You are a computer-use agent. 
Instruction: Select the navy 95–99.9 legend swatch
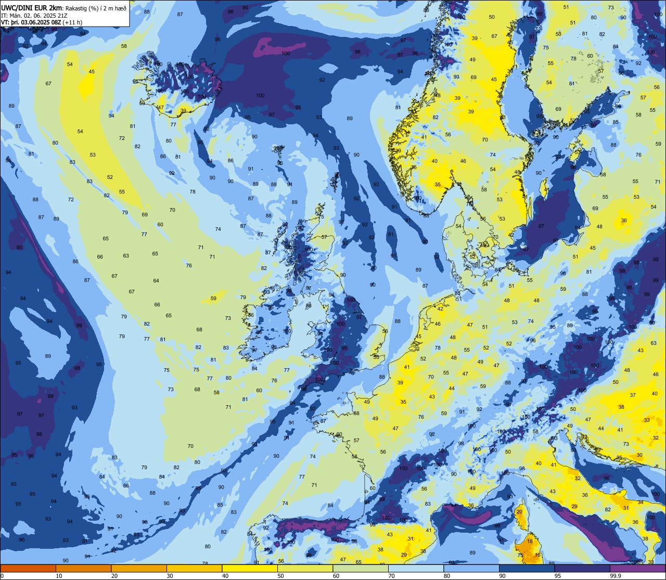[582, 568]
